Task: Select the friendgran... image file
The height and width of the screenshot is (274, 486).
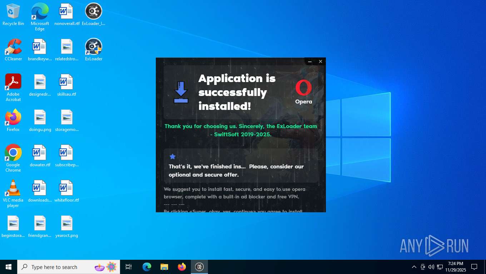Action: [40, 227]
